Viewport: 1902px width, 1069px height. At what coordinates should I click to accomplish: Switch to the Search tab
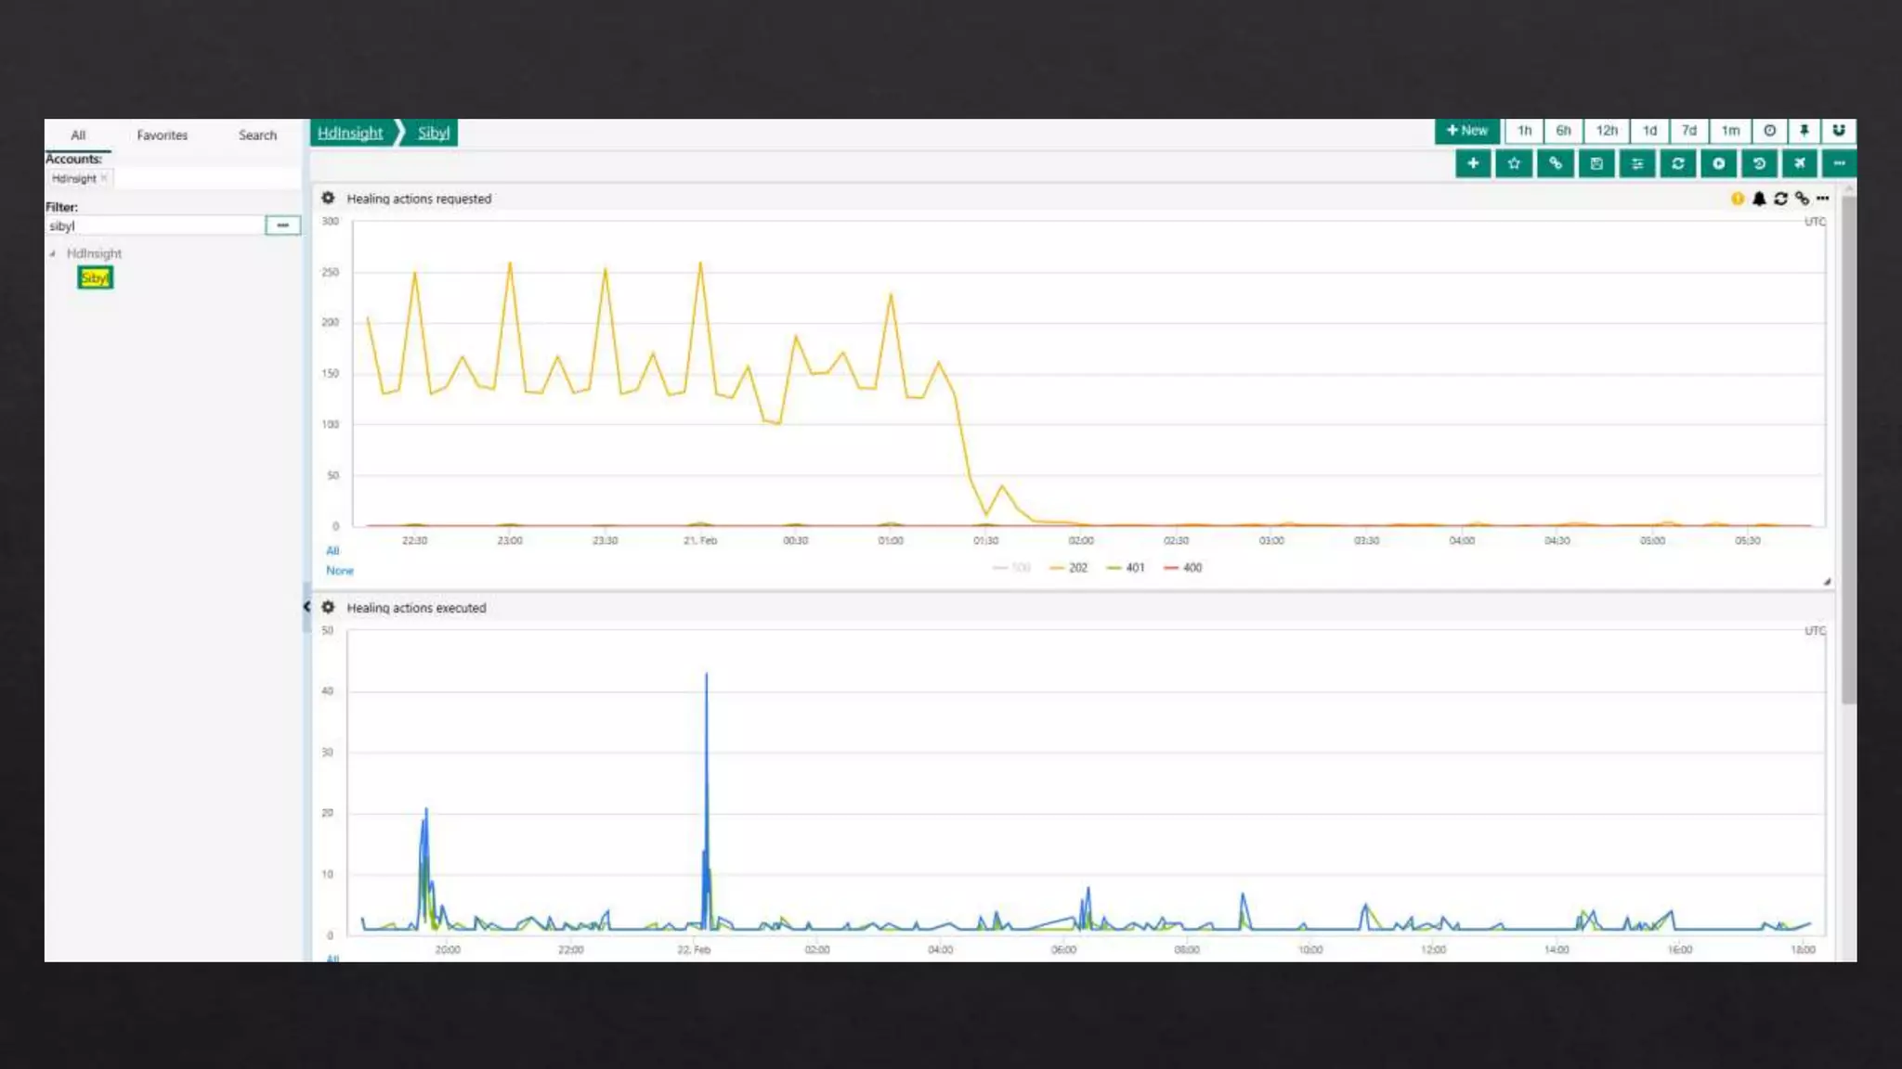click(257, 135)
